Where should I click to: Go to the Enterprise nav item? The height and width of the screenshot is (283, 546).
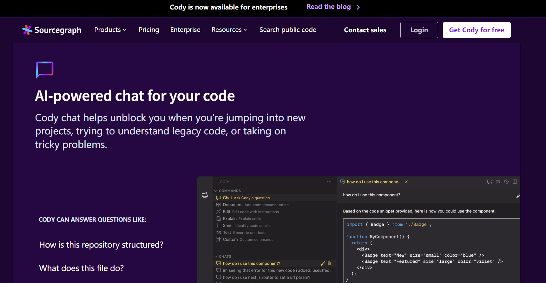tap(185, 30)
